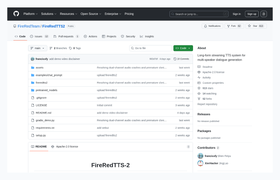
Task: Switch to the Pull requests tab
Action: click(66, 36)
